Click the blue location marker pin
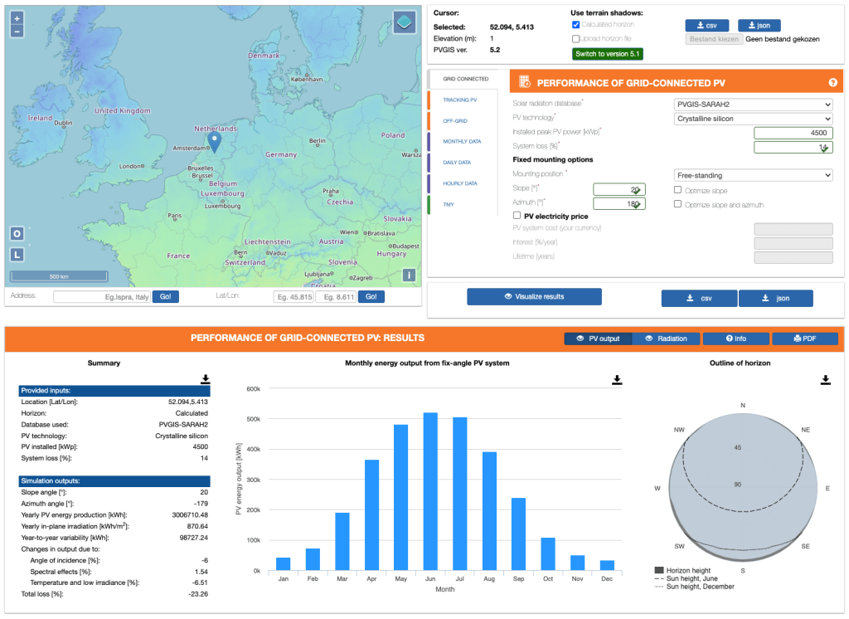 pos(214,143)
